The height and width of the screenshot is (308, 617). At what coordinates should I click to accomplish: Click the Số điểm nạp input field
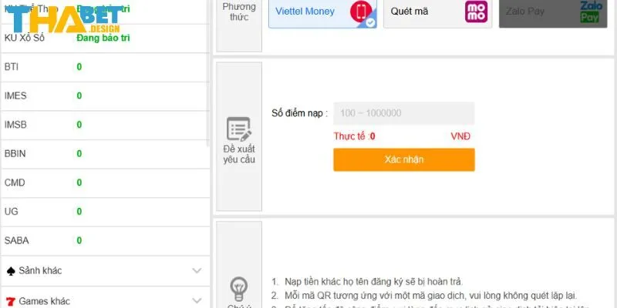tap(403, 113)
